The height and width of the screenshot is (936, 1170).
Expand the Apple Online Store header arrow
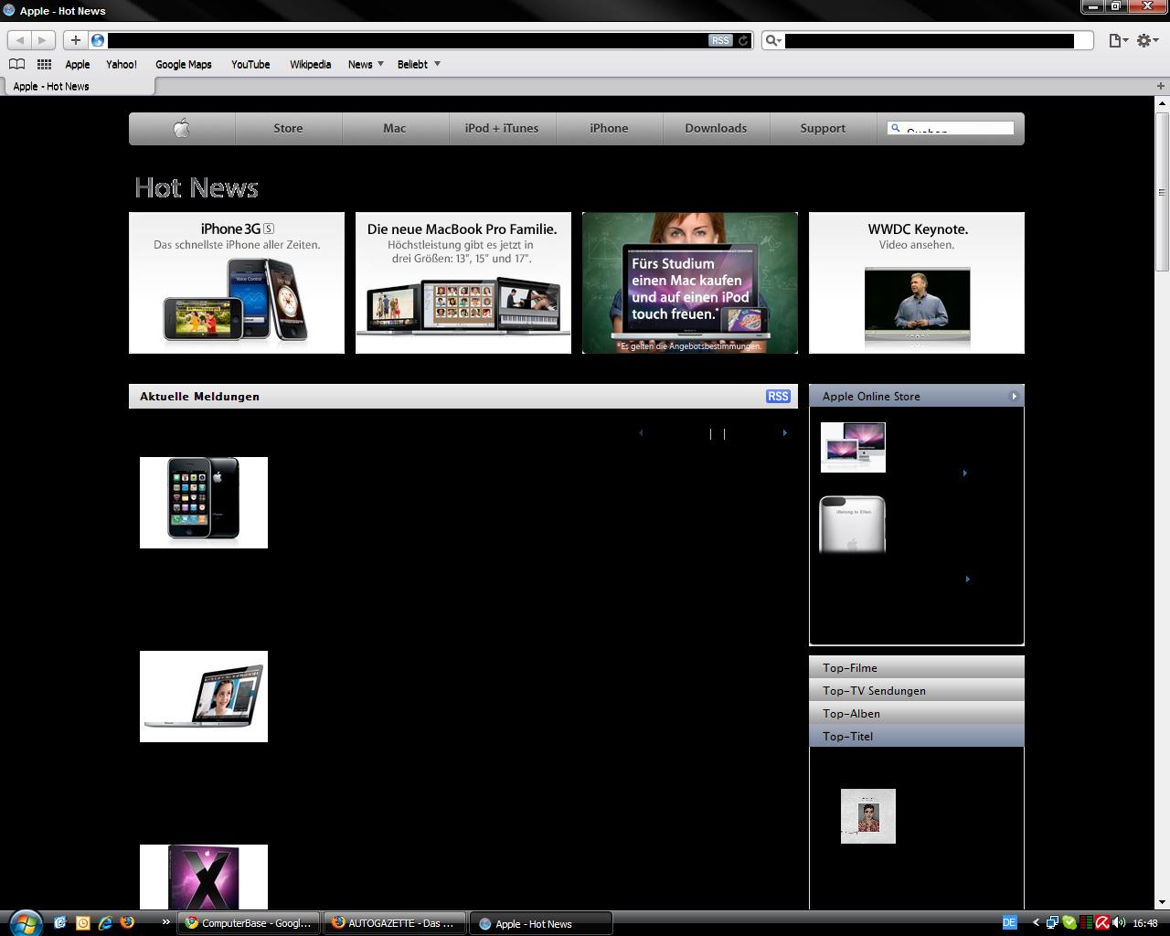point(1014,396)
